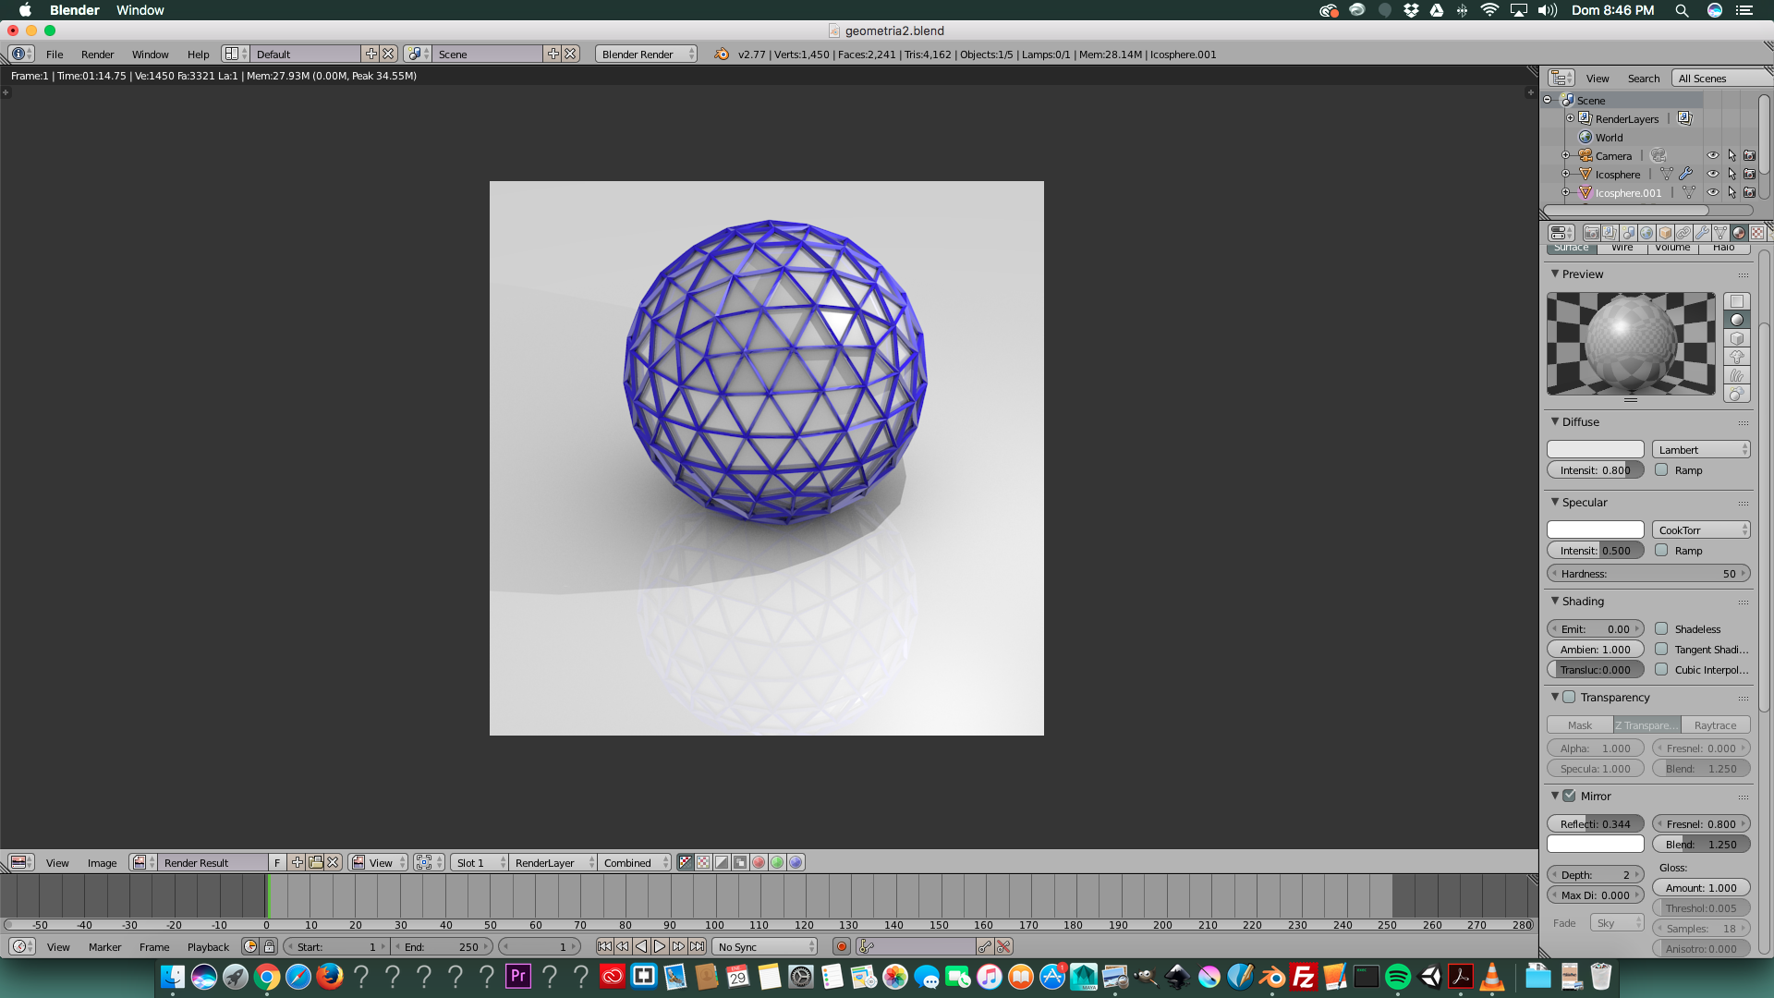Click the play animation button in timeline
Image resolution: width=1774 pixels, height=998 pixels.
tap(660, 946)
